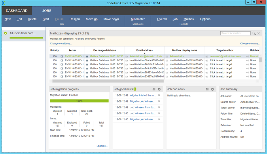Start the migration job

(46, 19)
